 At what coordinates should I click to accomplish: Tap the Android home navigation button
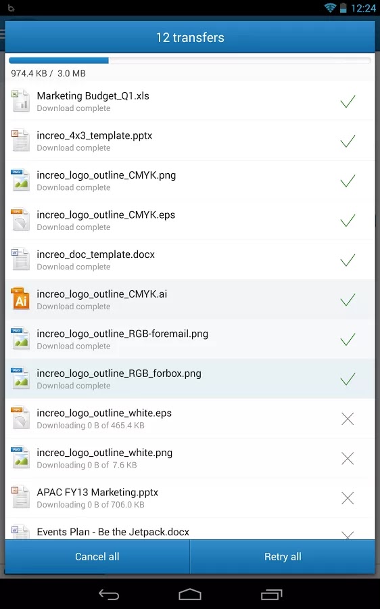[190, 594]
